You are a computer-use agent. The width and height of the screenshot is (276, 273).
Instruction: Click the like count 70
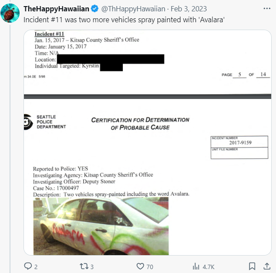(150, 267)
